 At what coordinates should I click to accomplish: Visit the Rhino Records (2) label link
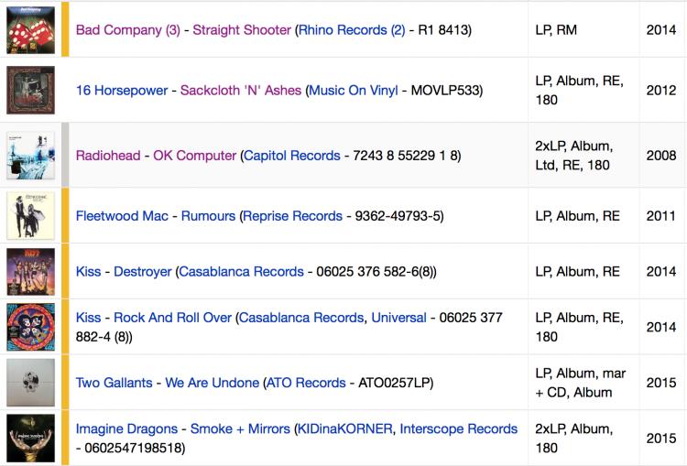click(x=352, y=30)
